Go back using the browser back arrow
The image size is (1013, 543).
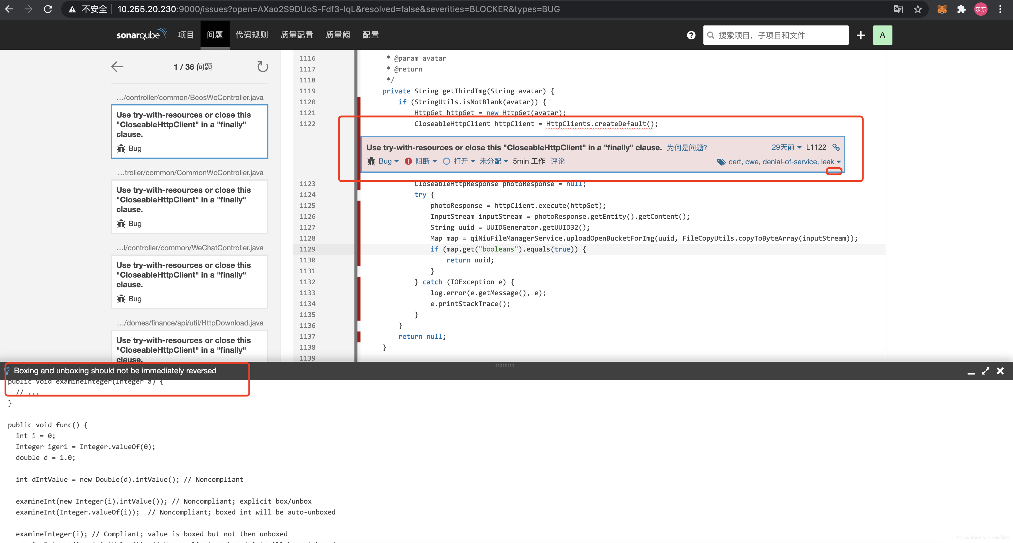point(9,9)
